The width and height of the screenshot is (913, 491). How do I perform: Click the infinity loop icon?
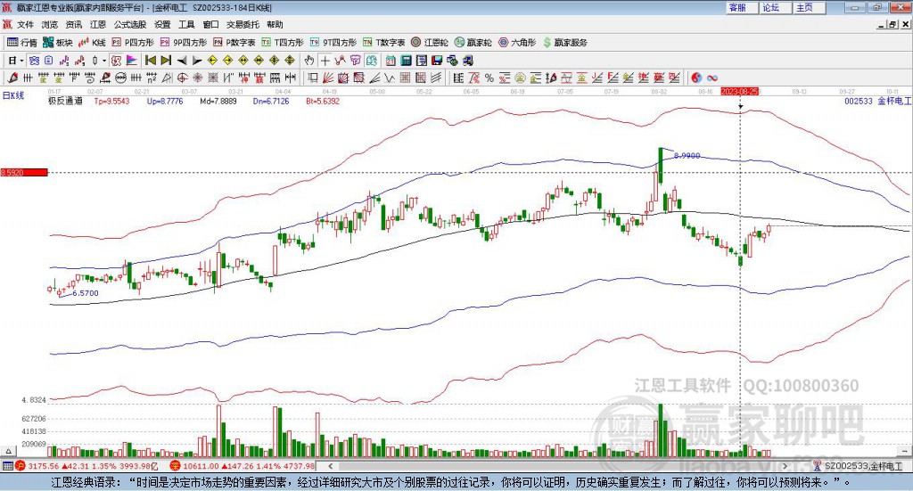pos(711,78)
